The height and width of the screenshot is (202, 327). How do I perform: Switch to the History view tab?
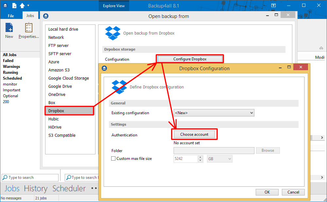(36, 189)
